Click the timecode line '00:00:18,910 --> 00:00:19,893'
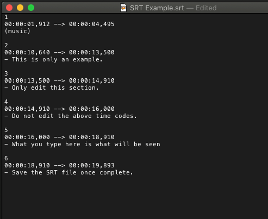 59,165
